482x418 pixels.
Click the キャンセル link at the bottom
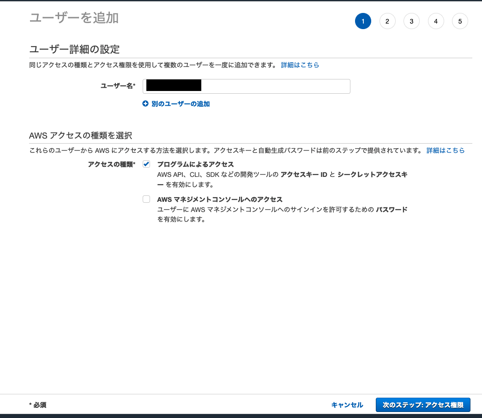point(347,405)
